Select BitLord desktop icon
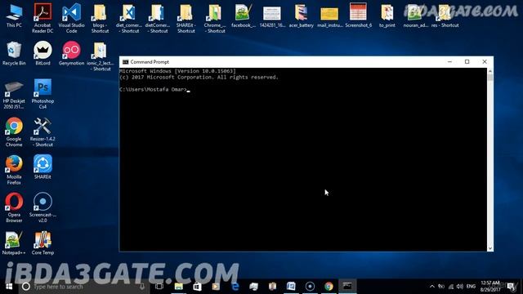The height and width of the screenshot is (294, 523). coord(42,53)
